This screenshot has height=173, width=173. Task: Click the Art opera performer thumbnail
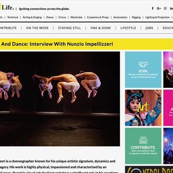pyautogui.click(x=143, y=108)
